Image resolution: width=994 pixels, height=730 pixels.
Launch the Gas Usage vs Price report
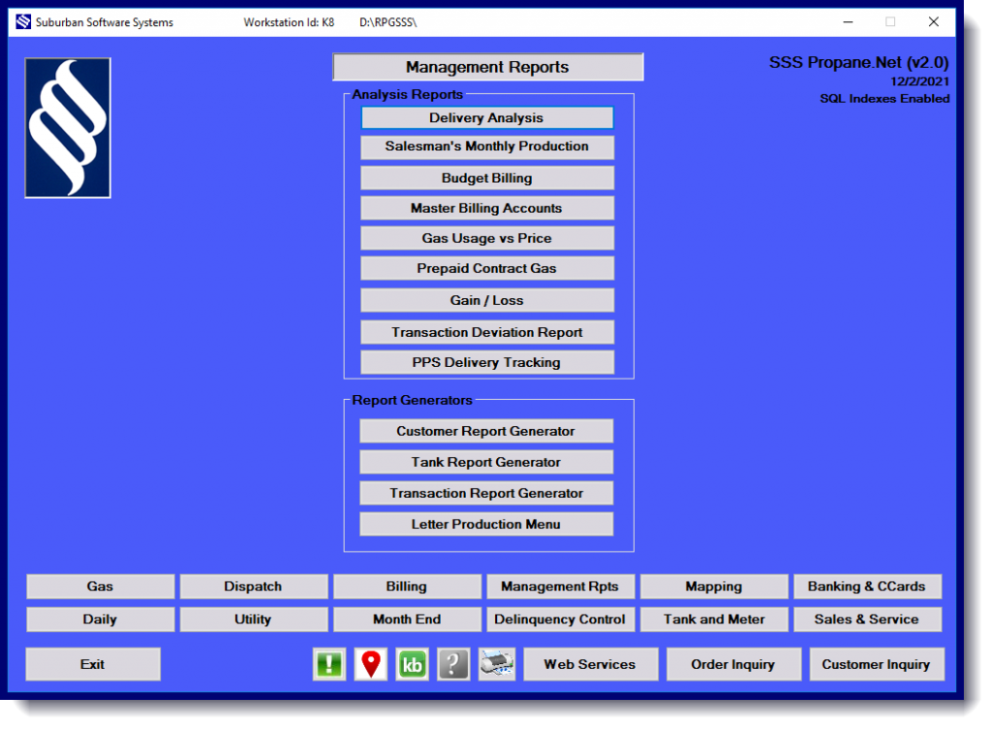point(487,238)
